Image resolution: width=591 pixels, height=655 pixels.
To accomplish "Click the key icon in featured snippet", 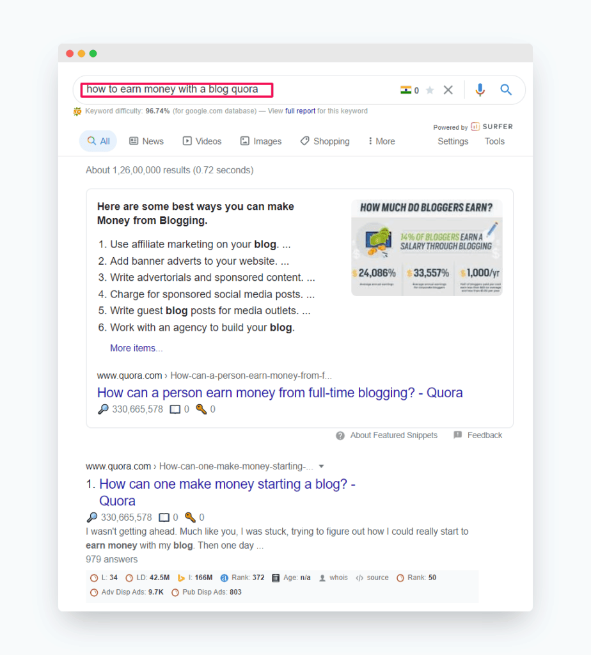I will [201, 409].
